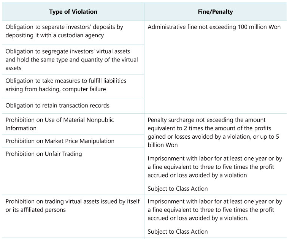Click the "Type of Violation" column header
295x239 pixels.
[x=73, y=12]
